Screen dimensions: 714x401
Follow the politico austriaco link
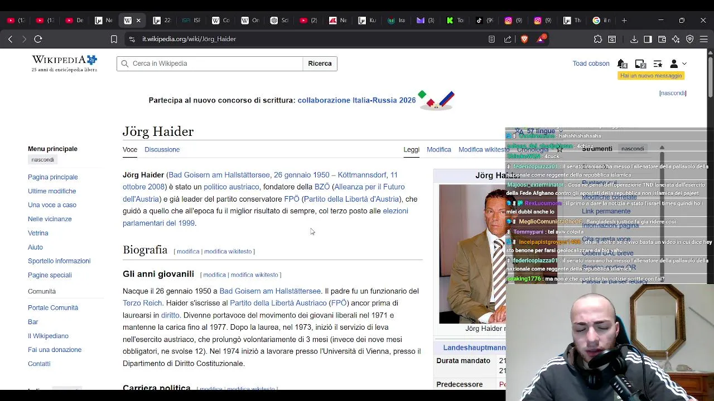[231, 187]
